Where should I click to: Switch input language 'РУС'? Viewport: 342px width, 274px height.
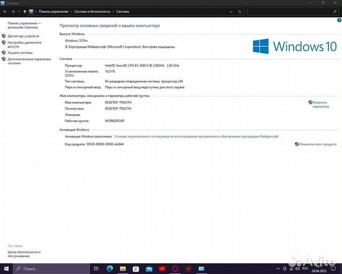(305, 268)
